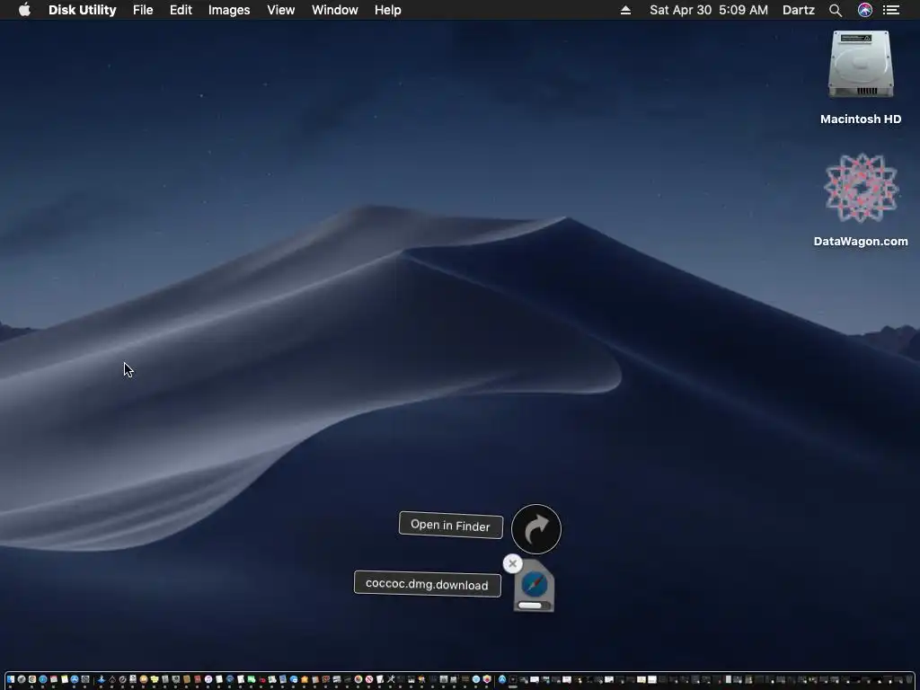920x690 pixels.
Task: Open Notification Center list icon
Action: (891, 10)
